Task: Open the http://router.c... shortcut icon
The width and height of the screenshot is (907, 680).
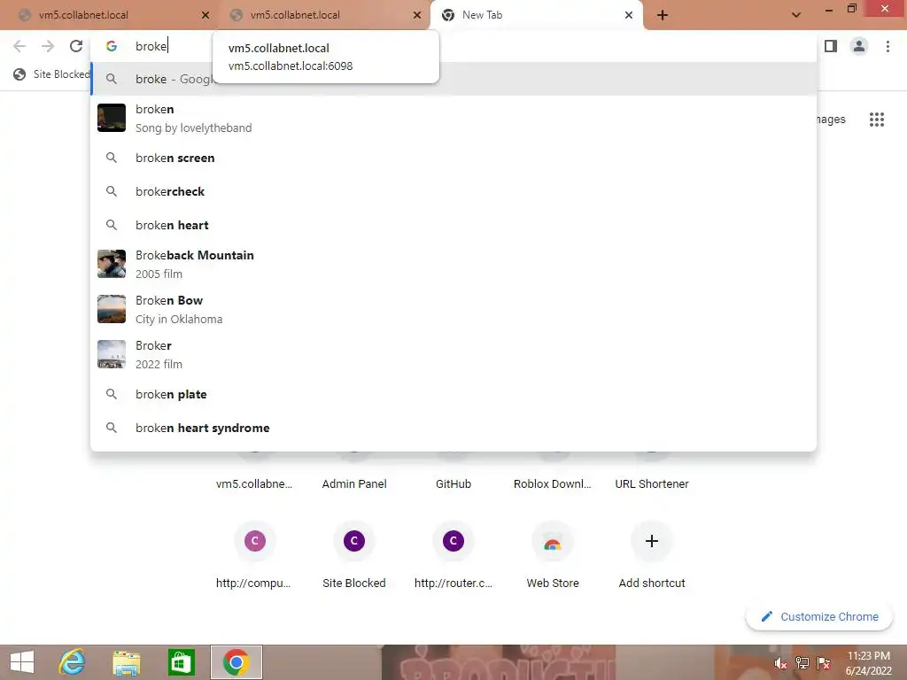Action: tap(453, 541)
